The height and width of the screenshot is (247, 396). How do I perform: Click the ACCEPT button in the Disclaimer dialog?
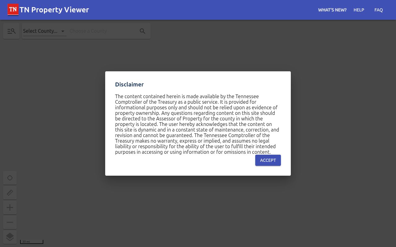click(268, 160)
